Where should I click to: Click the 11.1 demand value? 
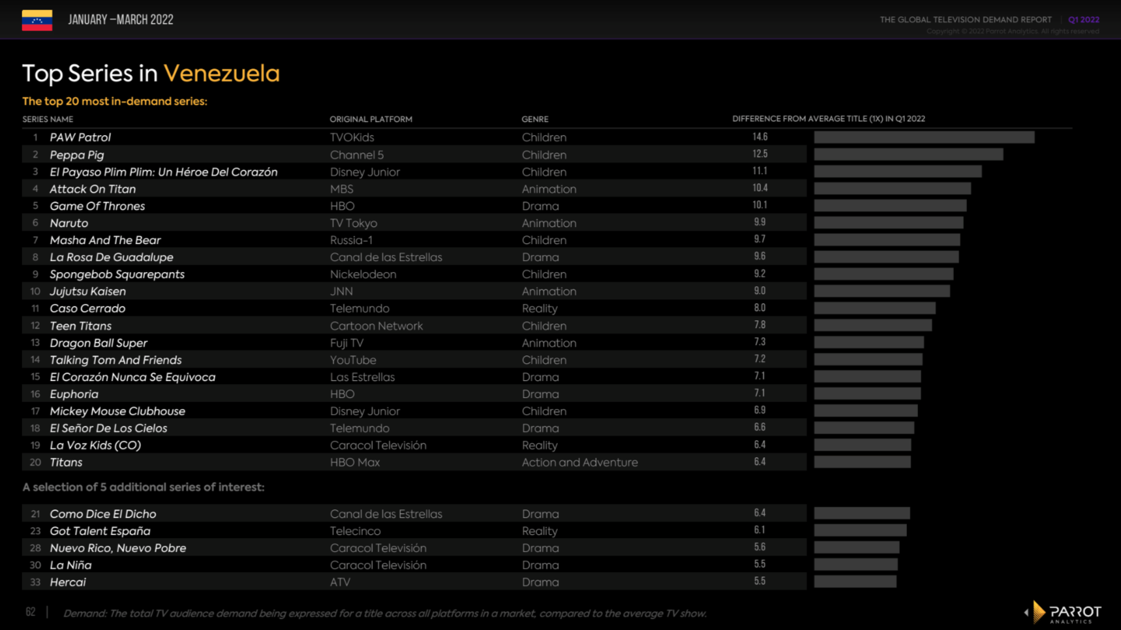point(760,171)
